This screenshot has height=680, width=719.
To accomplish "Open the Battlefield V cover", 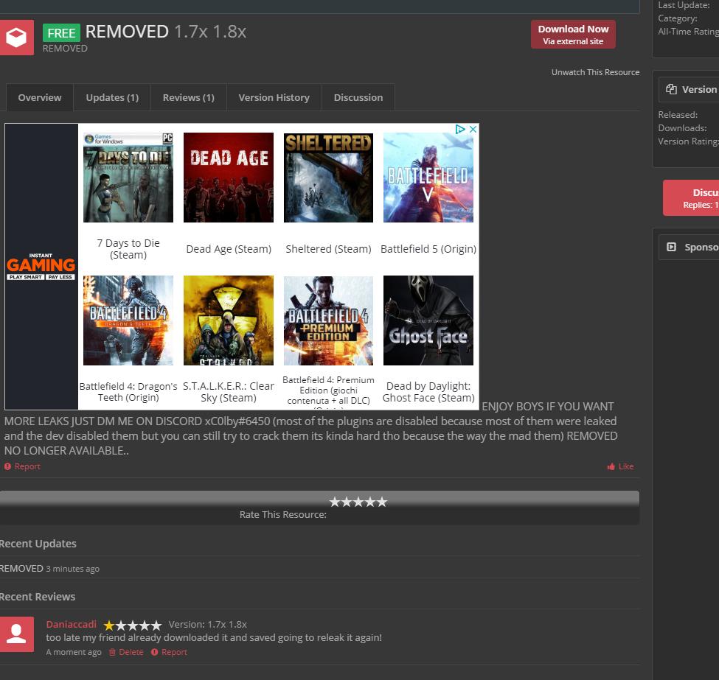I will (428, 178).
